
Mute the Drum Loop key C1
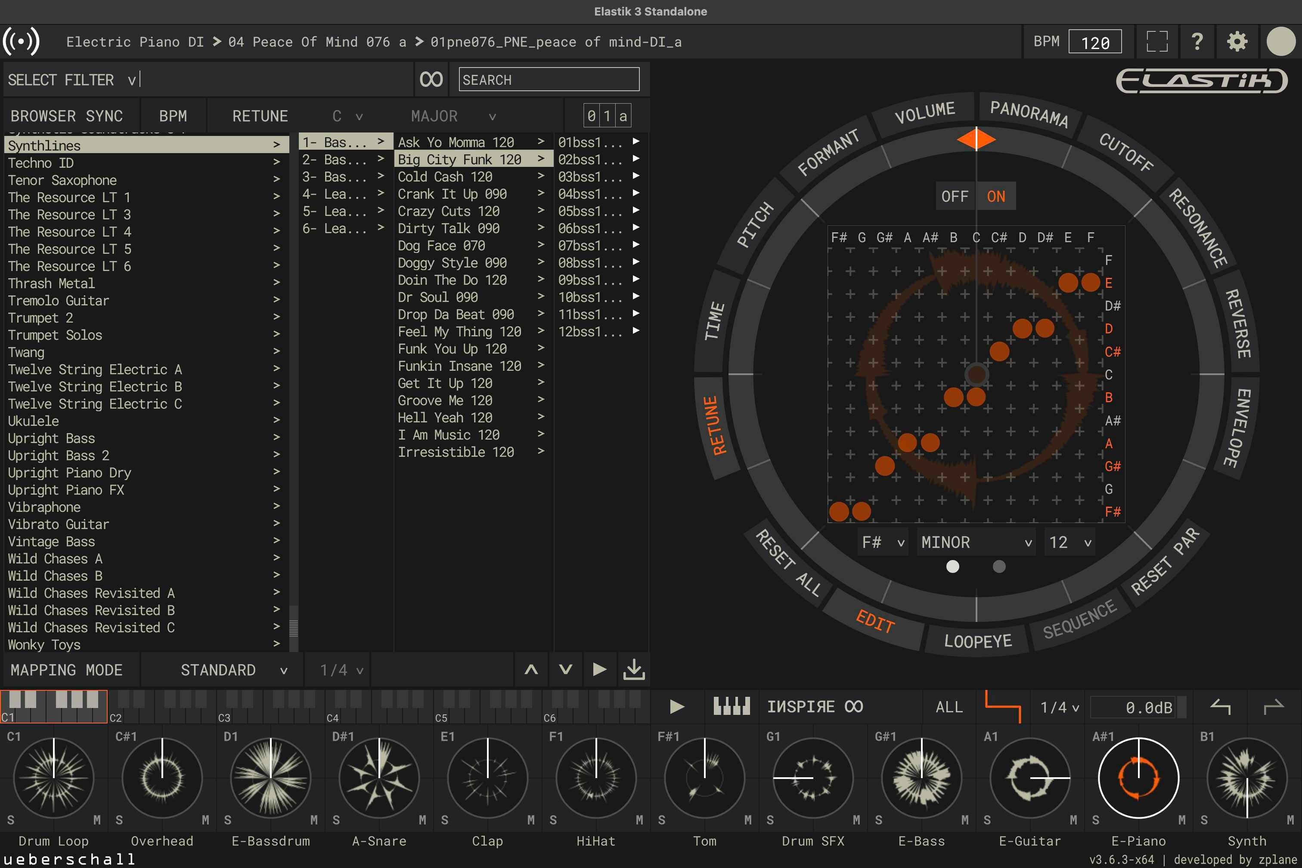pos(97,820)
